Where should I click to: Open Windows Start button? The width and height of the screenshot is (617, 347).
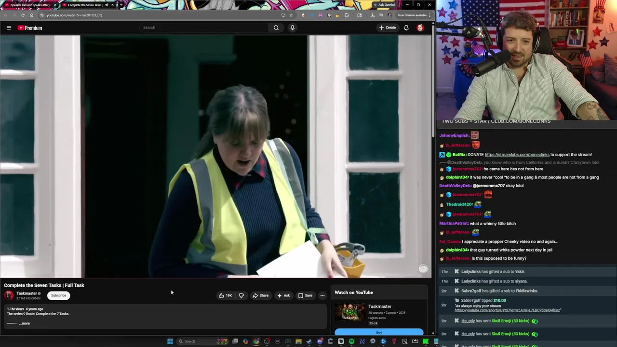(170, 341)
